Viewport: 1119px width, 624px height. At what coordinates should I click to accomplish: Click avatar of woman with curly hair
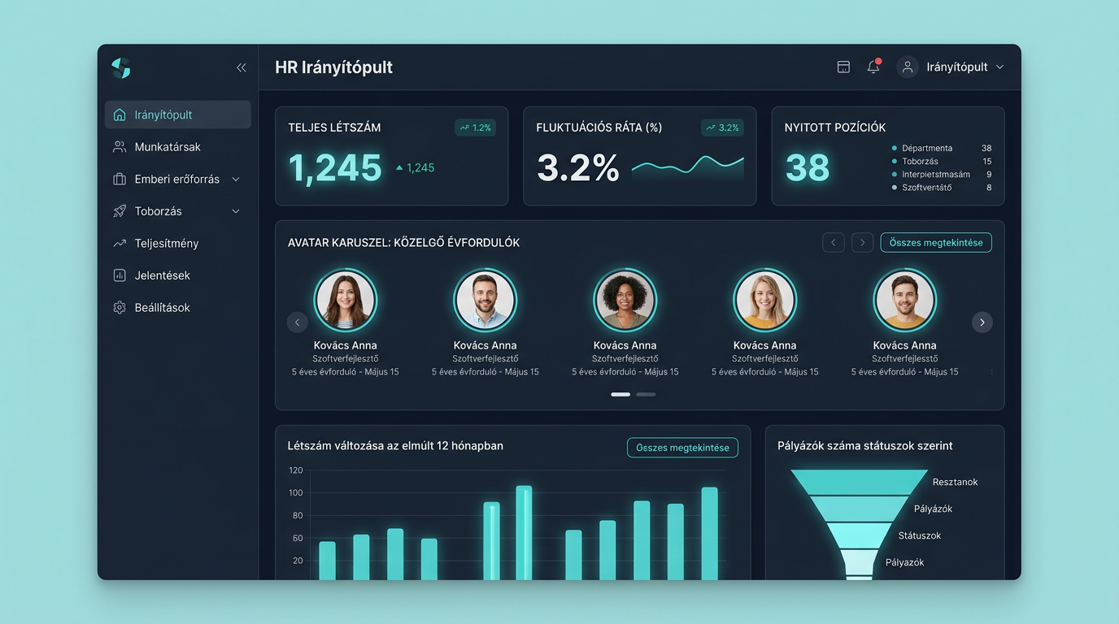pos(625,300)
